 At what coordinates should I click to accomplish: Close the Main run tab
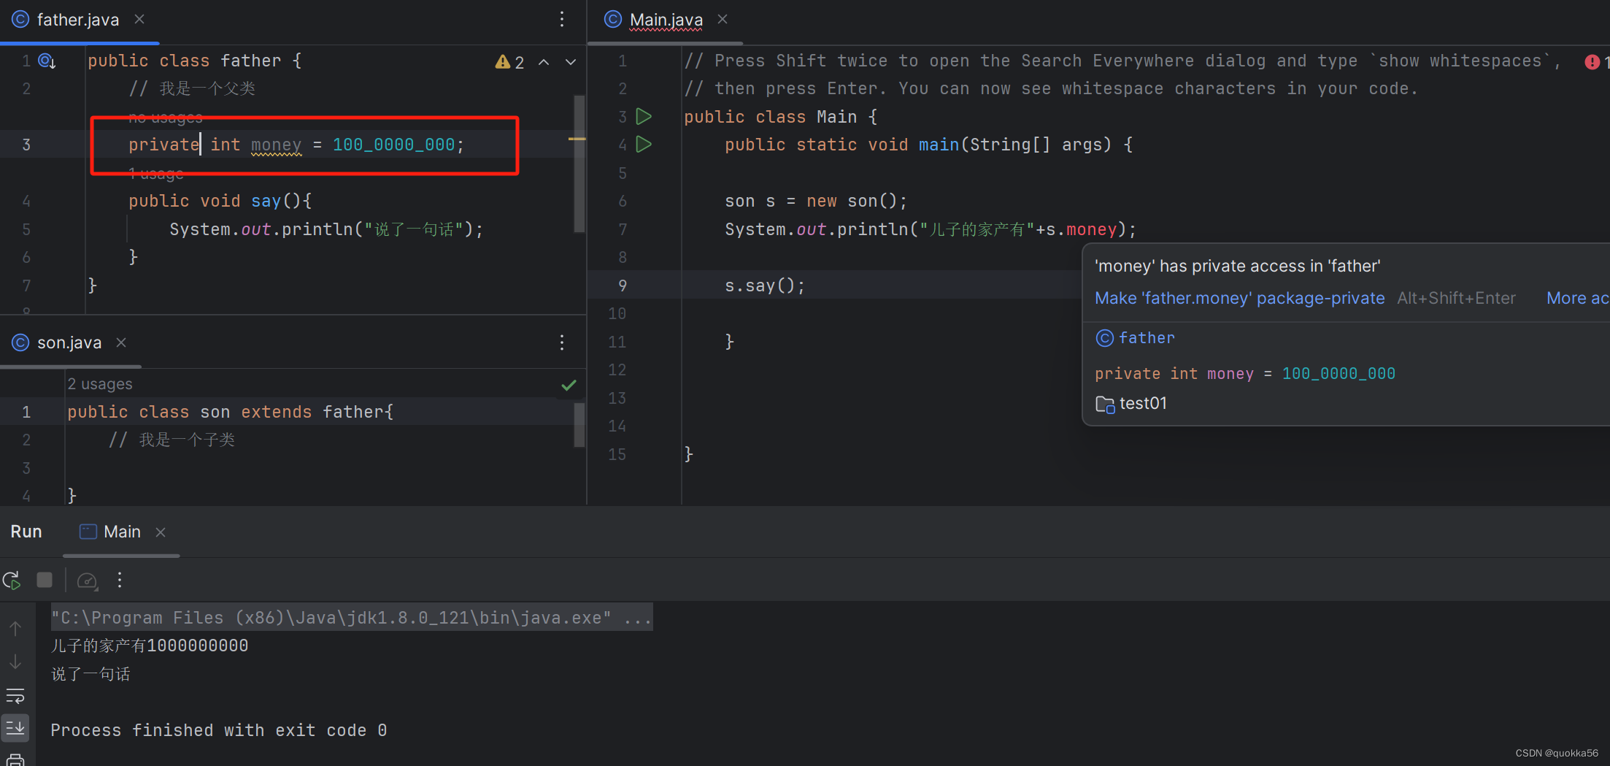161,532
